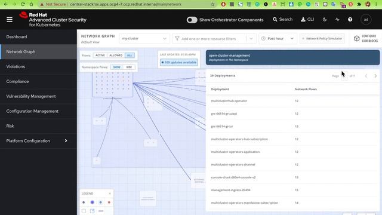Click the red deployment legend icon
The image size is (382, 215).
(109, 202)
